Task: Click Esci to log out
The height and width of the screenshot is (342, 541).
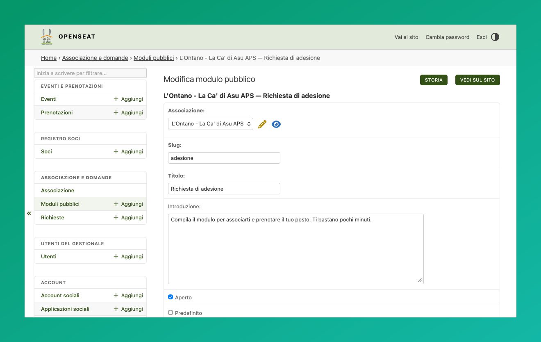Action: point(482,37)
